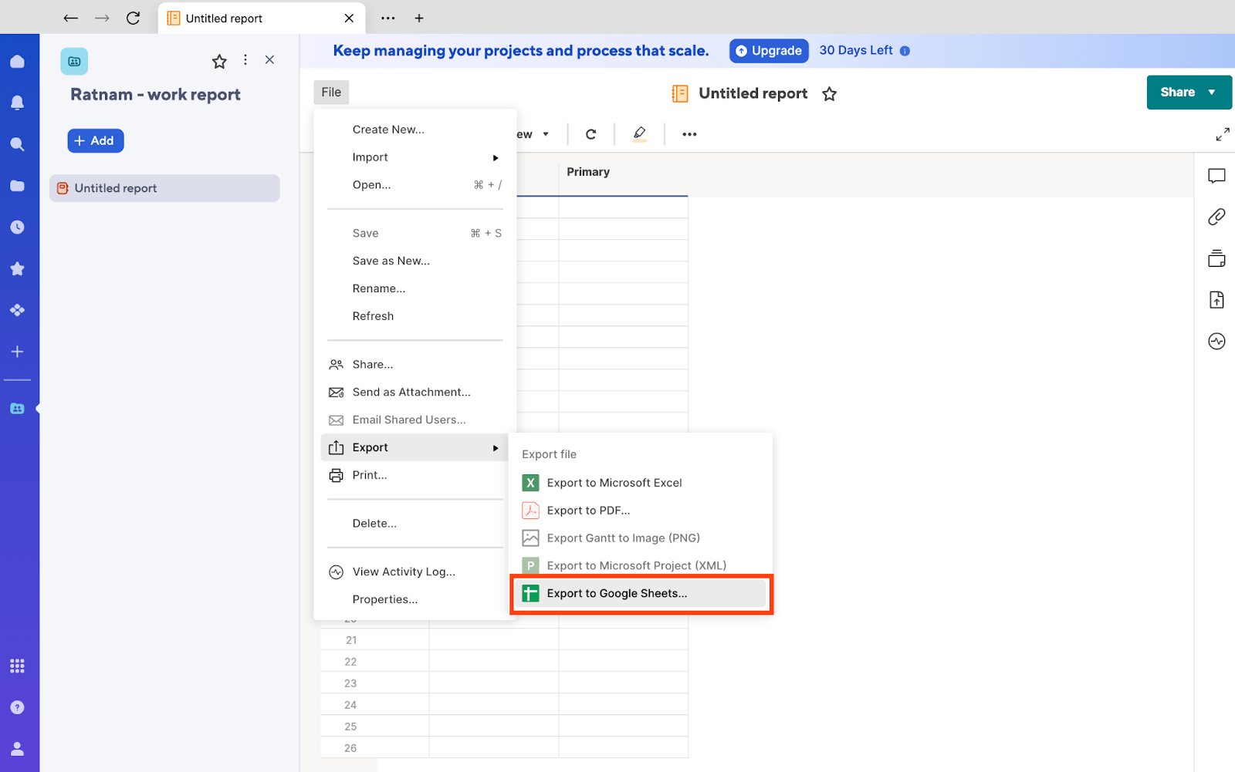The width and height of the screenshot is (1235, 772).
Task: Click the Upgrade button in the banner
Action: tap(768, 50)
